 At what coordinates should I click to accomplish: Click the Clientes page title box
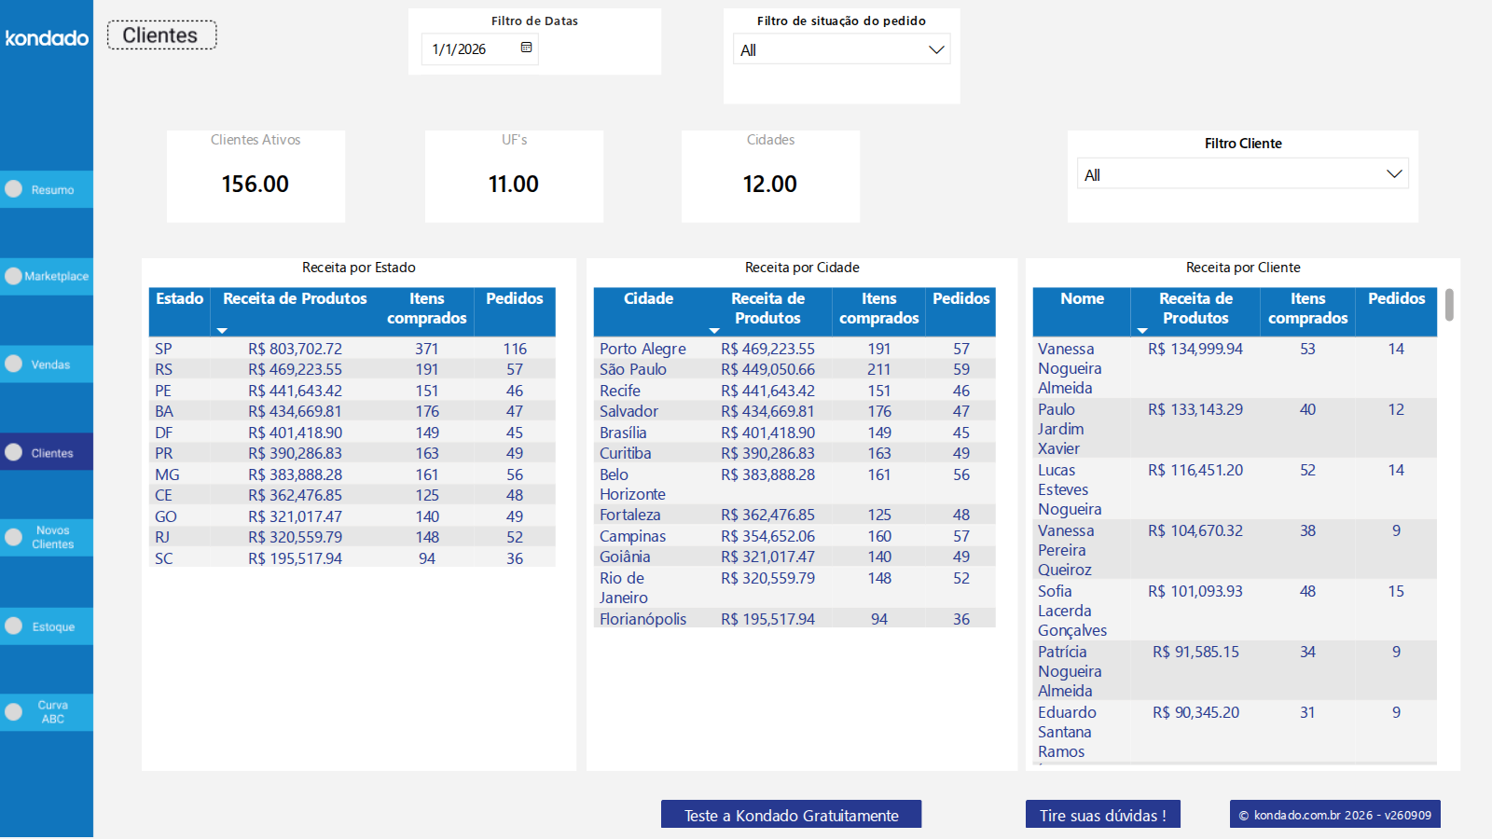(x=161, y=35)
